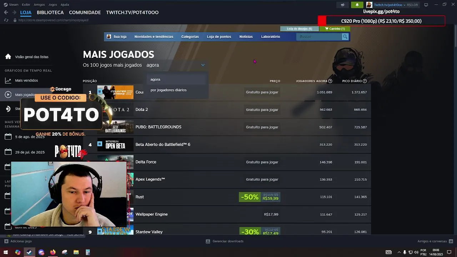Click the volume icon in the system tray
The image size is (457, 257).
(416, 252)
